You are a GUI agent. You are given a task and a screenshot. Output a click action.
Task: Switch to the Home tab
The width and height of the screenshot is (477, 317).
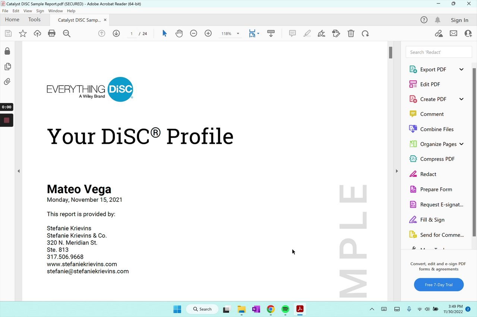12,20
